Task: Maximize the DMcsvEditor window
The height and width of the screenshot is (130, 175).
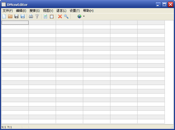Action: tap(164, 5)
